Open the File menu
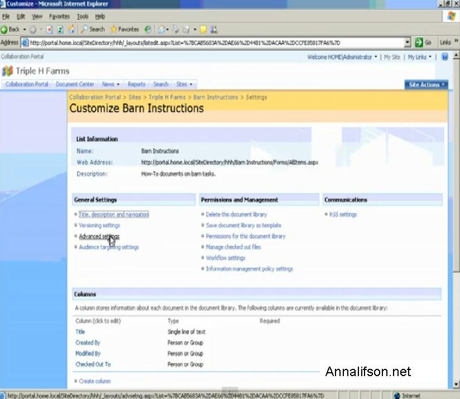This screenshot has height=399, width=460. [6, 16]
